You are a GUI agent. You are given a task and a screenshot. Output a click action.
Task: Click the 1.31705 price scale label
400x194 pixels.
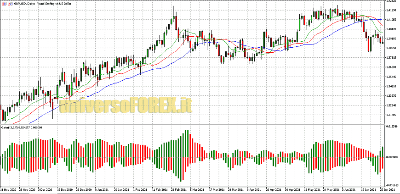point(391,115)
